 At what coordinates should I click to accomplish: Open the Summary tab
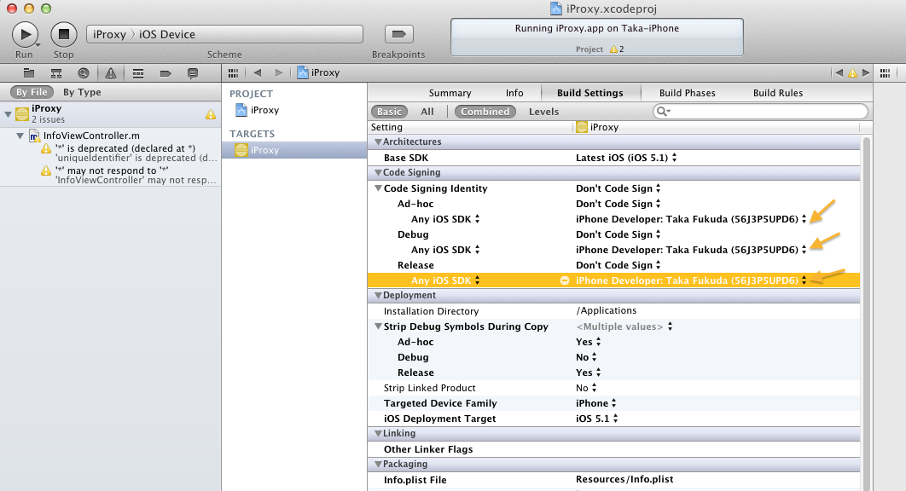(x=450, y=93)
